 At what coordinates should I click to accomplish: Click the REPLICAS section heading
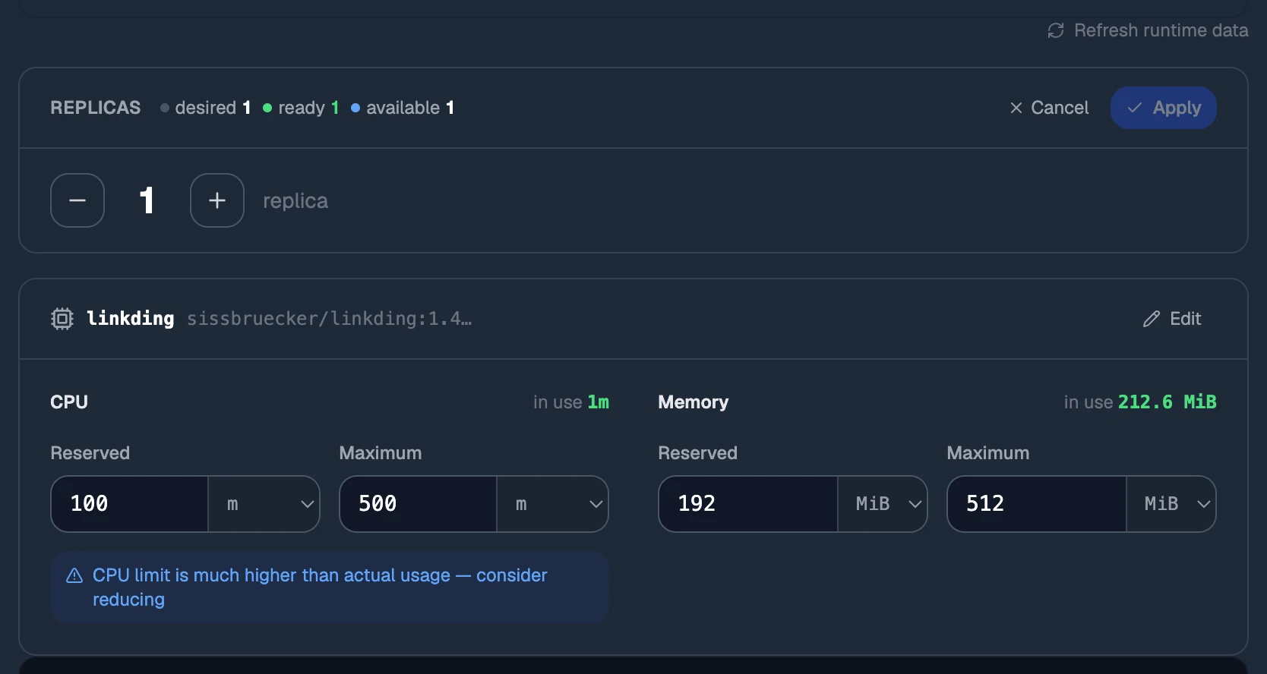tap(96, 108)
